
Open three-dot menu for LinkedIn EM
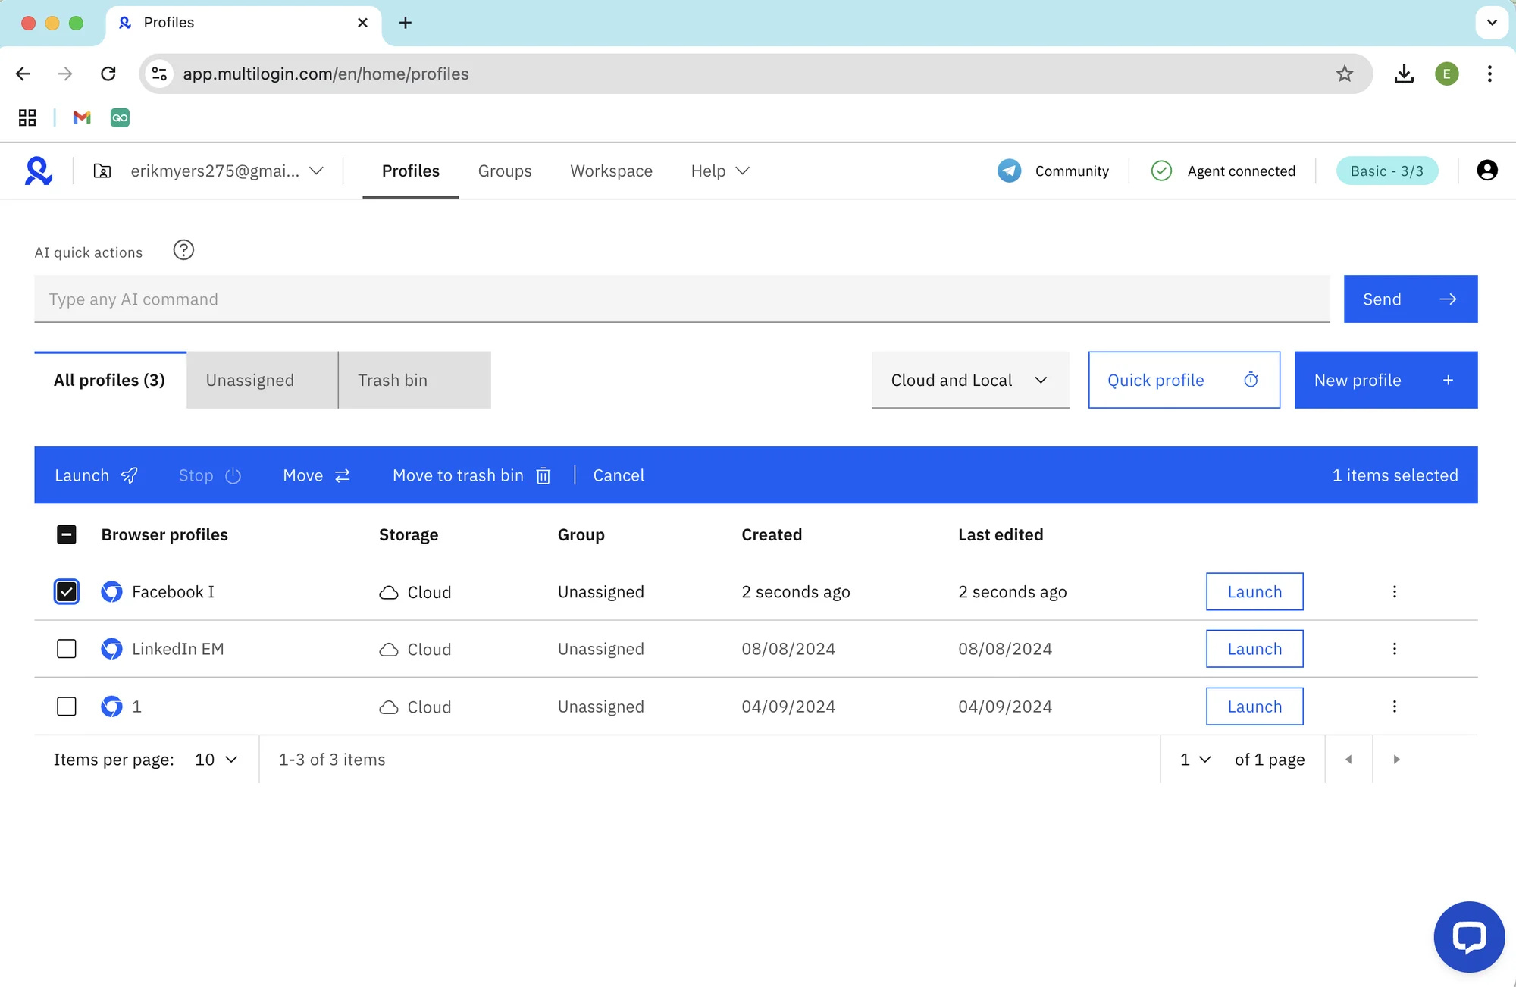tap(1394, 649)
